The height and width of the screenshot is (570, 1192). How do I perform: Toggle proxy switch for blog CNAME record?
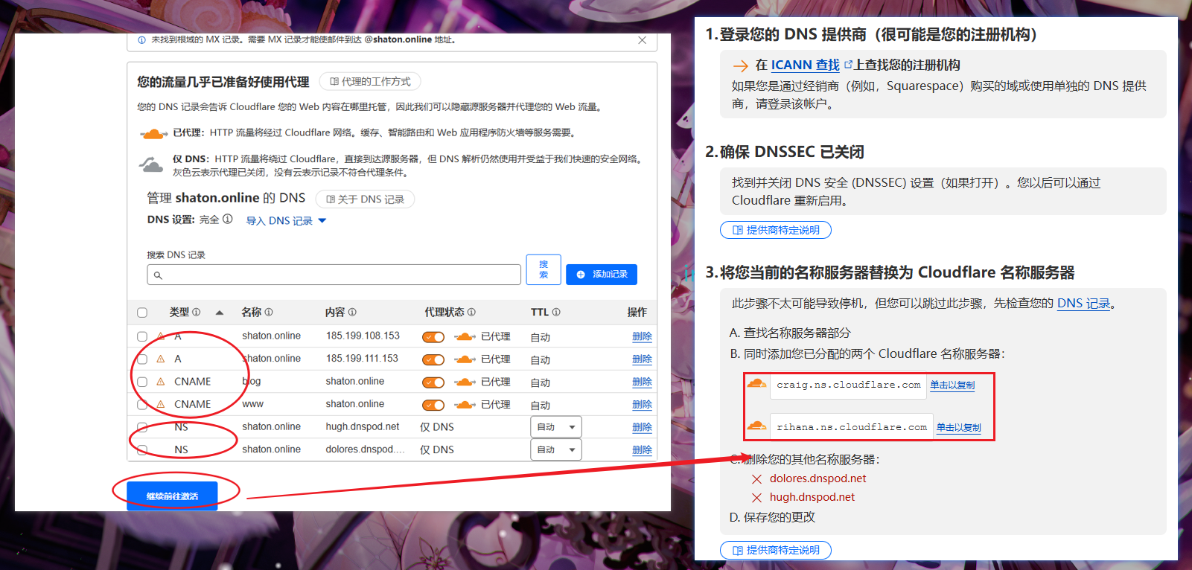tap(433, 382)
